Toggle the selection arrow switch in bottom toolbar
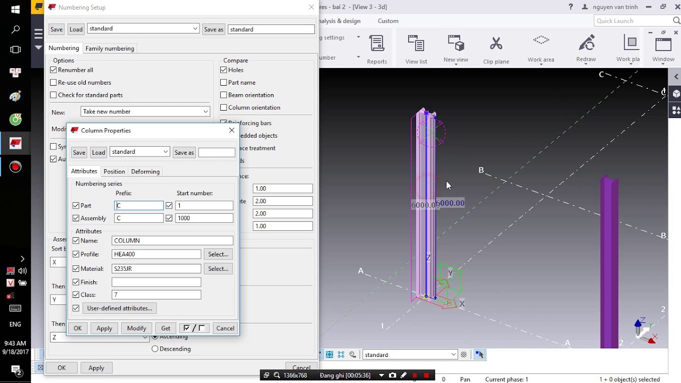This screenshot has height=383, width=681. [x=479, y=355]
